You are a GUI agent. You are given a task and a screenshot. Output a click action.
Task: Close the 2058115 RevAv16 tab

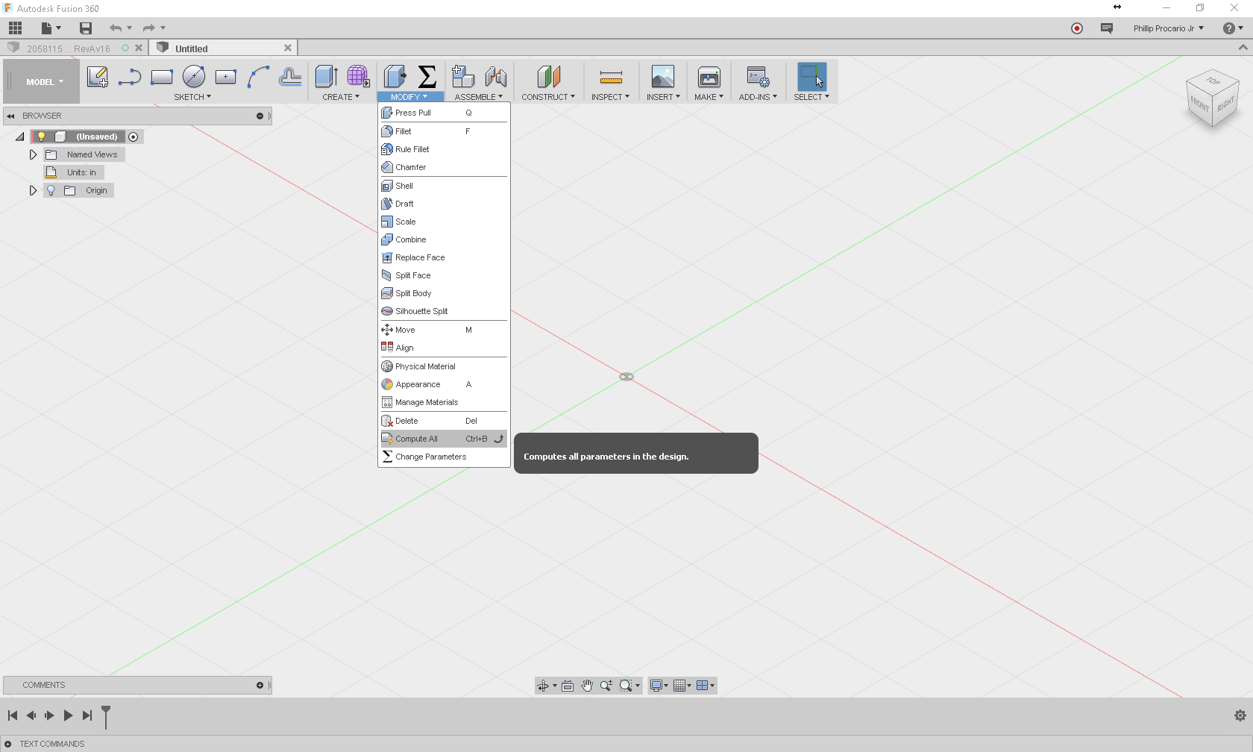139,48
